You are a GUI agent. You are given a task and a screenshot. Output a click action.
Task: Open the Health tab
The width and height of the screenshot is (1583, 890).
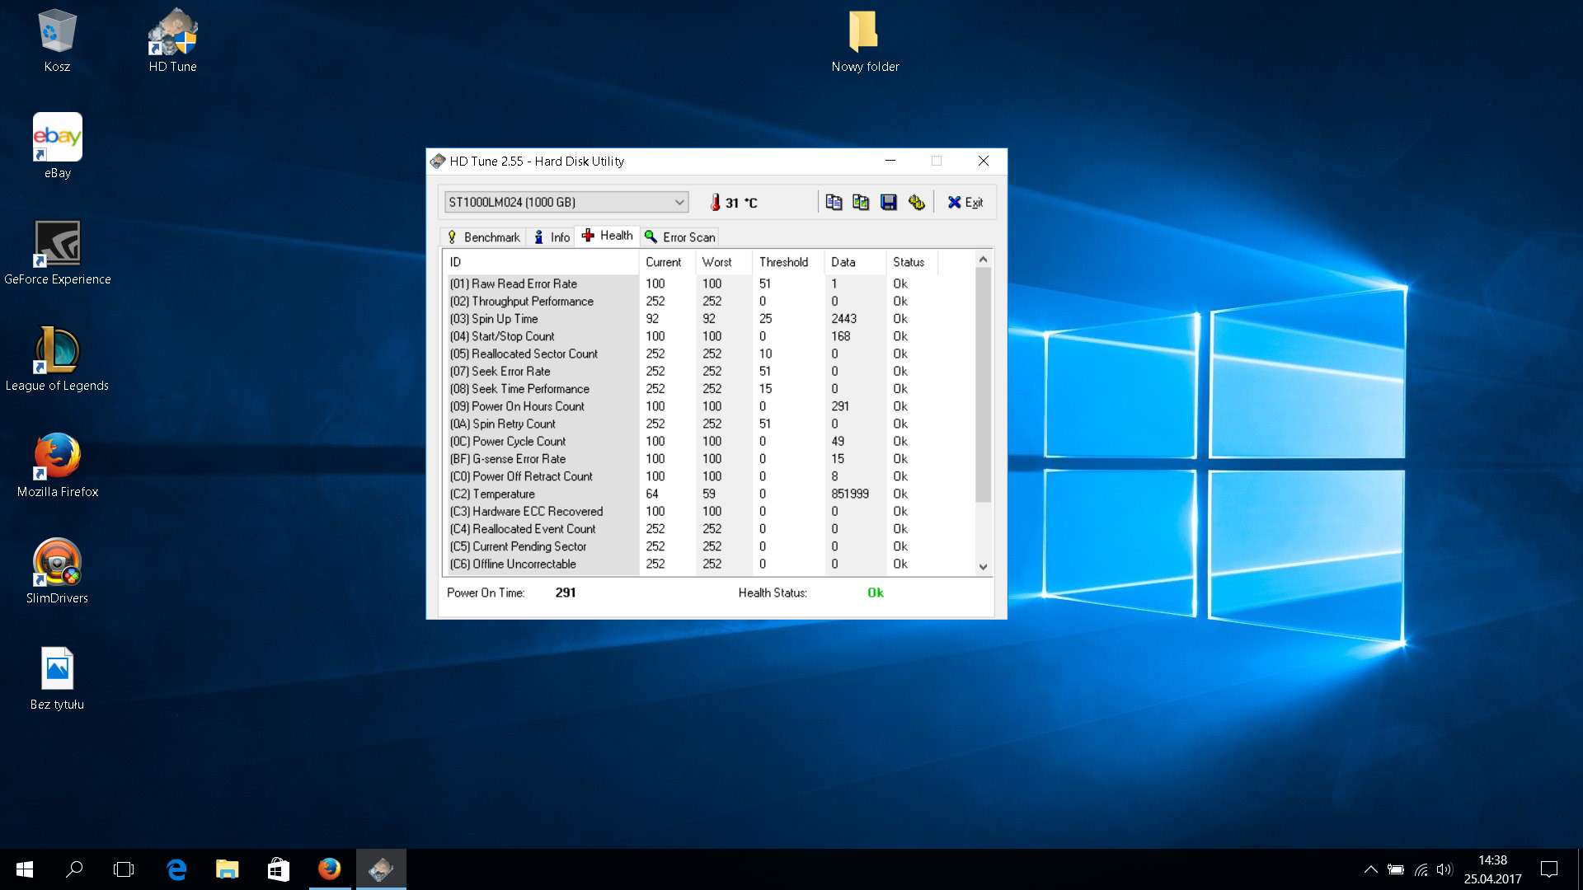point(608,236)
